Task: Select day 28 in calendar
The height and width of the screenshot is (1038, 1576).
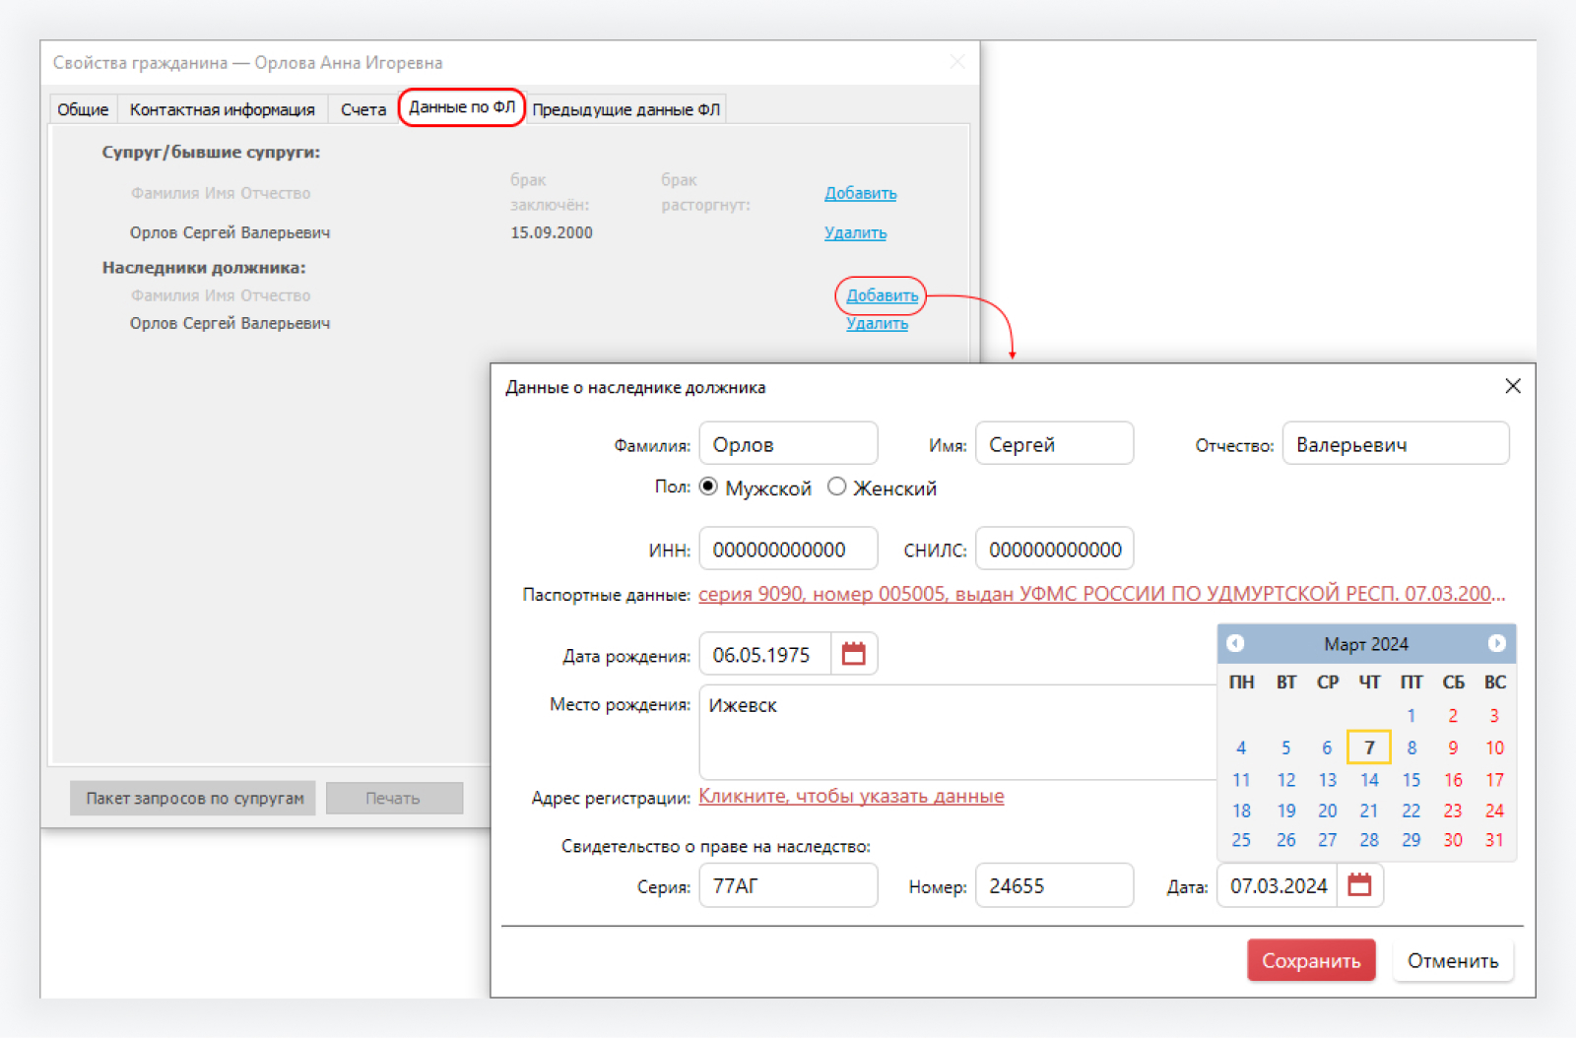Action: tap(1369, 840)
